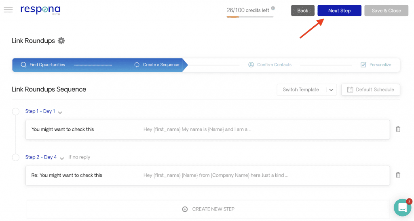The height and width of the screenshot is (221, 414).
Task: Click the credits info icon
Action: click(x=273, y=8)
